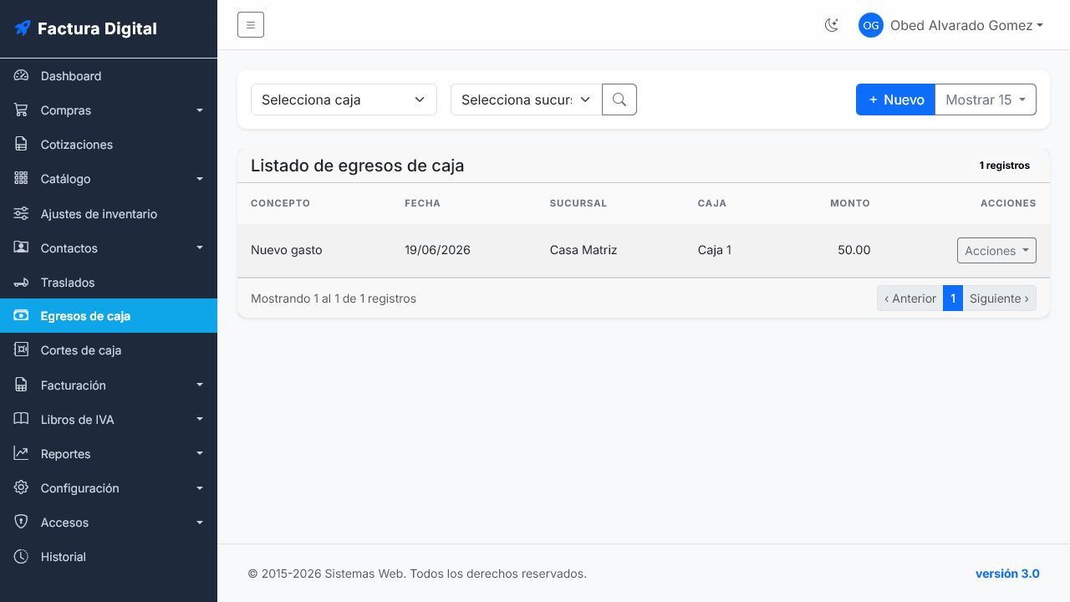The height and width of the screenshot is (602, 1070).
Task: Click the Historial clock icon
Action: 22,557
